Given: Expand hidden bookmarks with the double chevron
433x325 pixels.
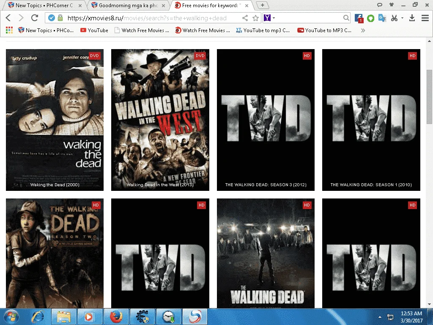Looking at the screenshot, I should [x=363, y=30].
